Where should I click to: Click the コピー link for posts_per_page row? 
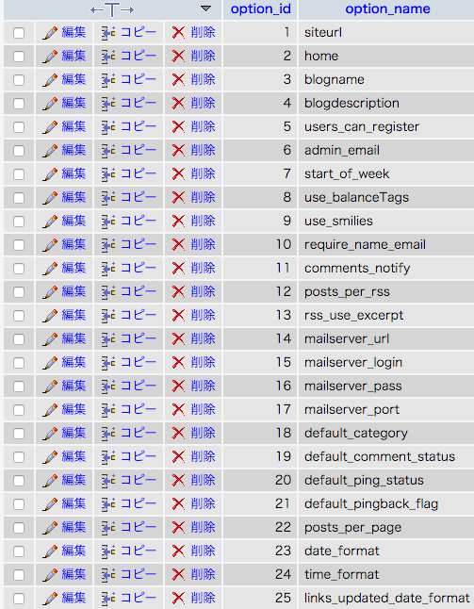click(139, 527)
